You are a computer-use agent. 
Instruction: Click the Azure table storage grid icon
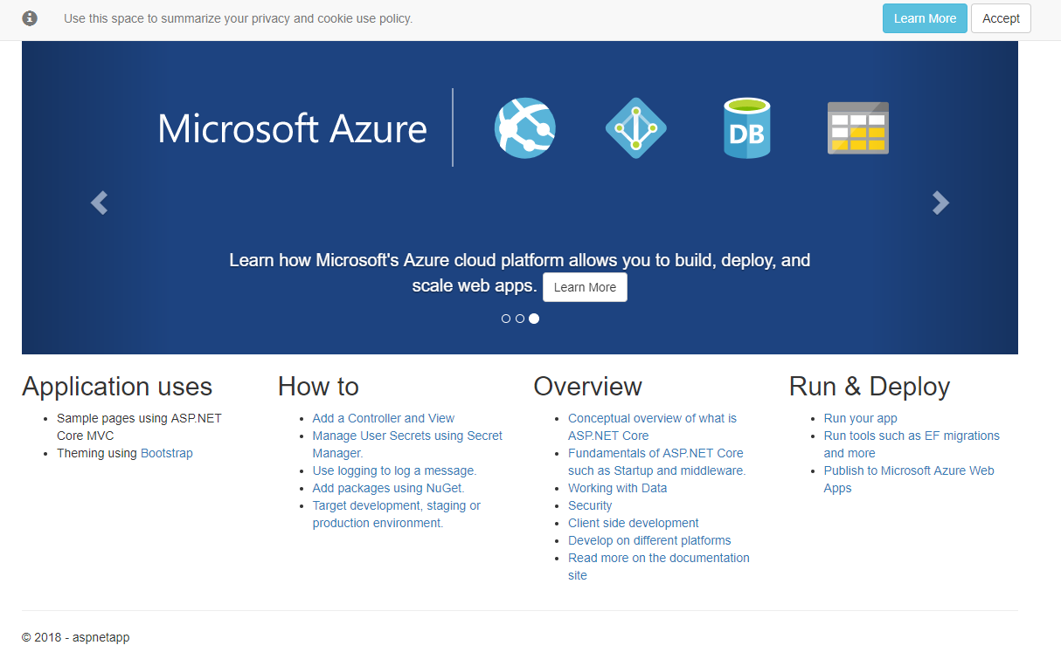pyautogui.click(x=858, y=127)
